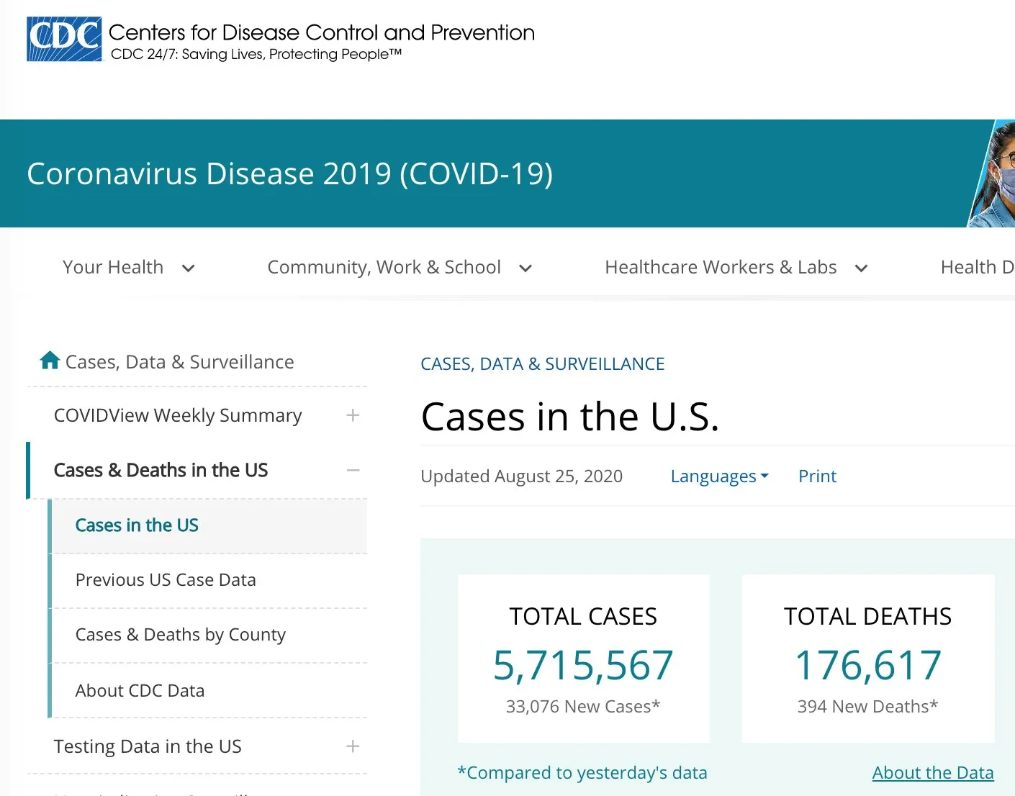Click the Total Deaths number 176,617

click(868, 665)
